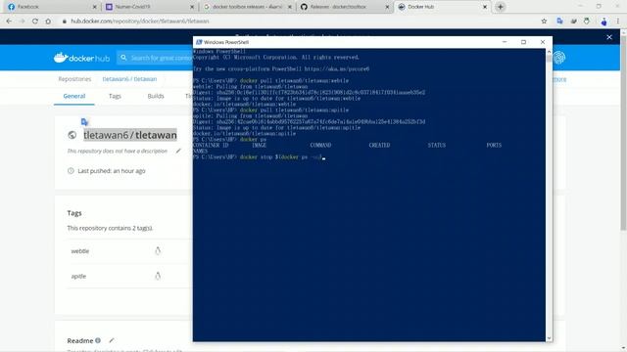Viewport: 627px width, 352px height.
Task: Click the Readme info icon
Action: point(98,340)
